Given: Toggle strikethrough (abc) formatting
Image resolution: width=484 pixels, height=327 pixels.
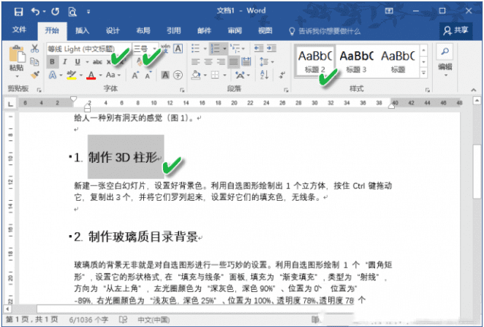Looking at the screenshot, I should coord(97,62).
